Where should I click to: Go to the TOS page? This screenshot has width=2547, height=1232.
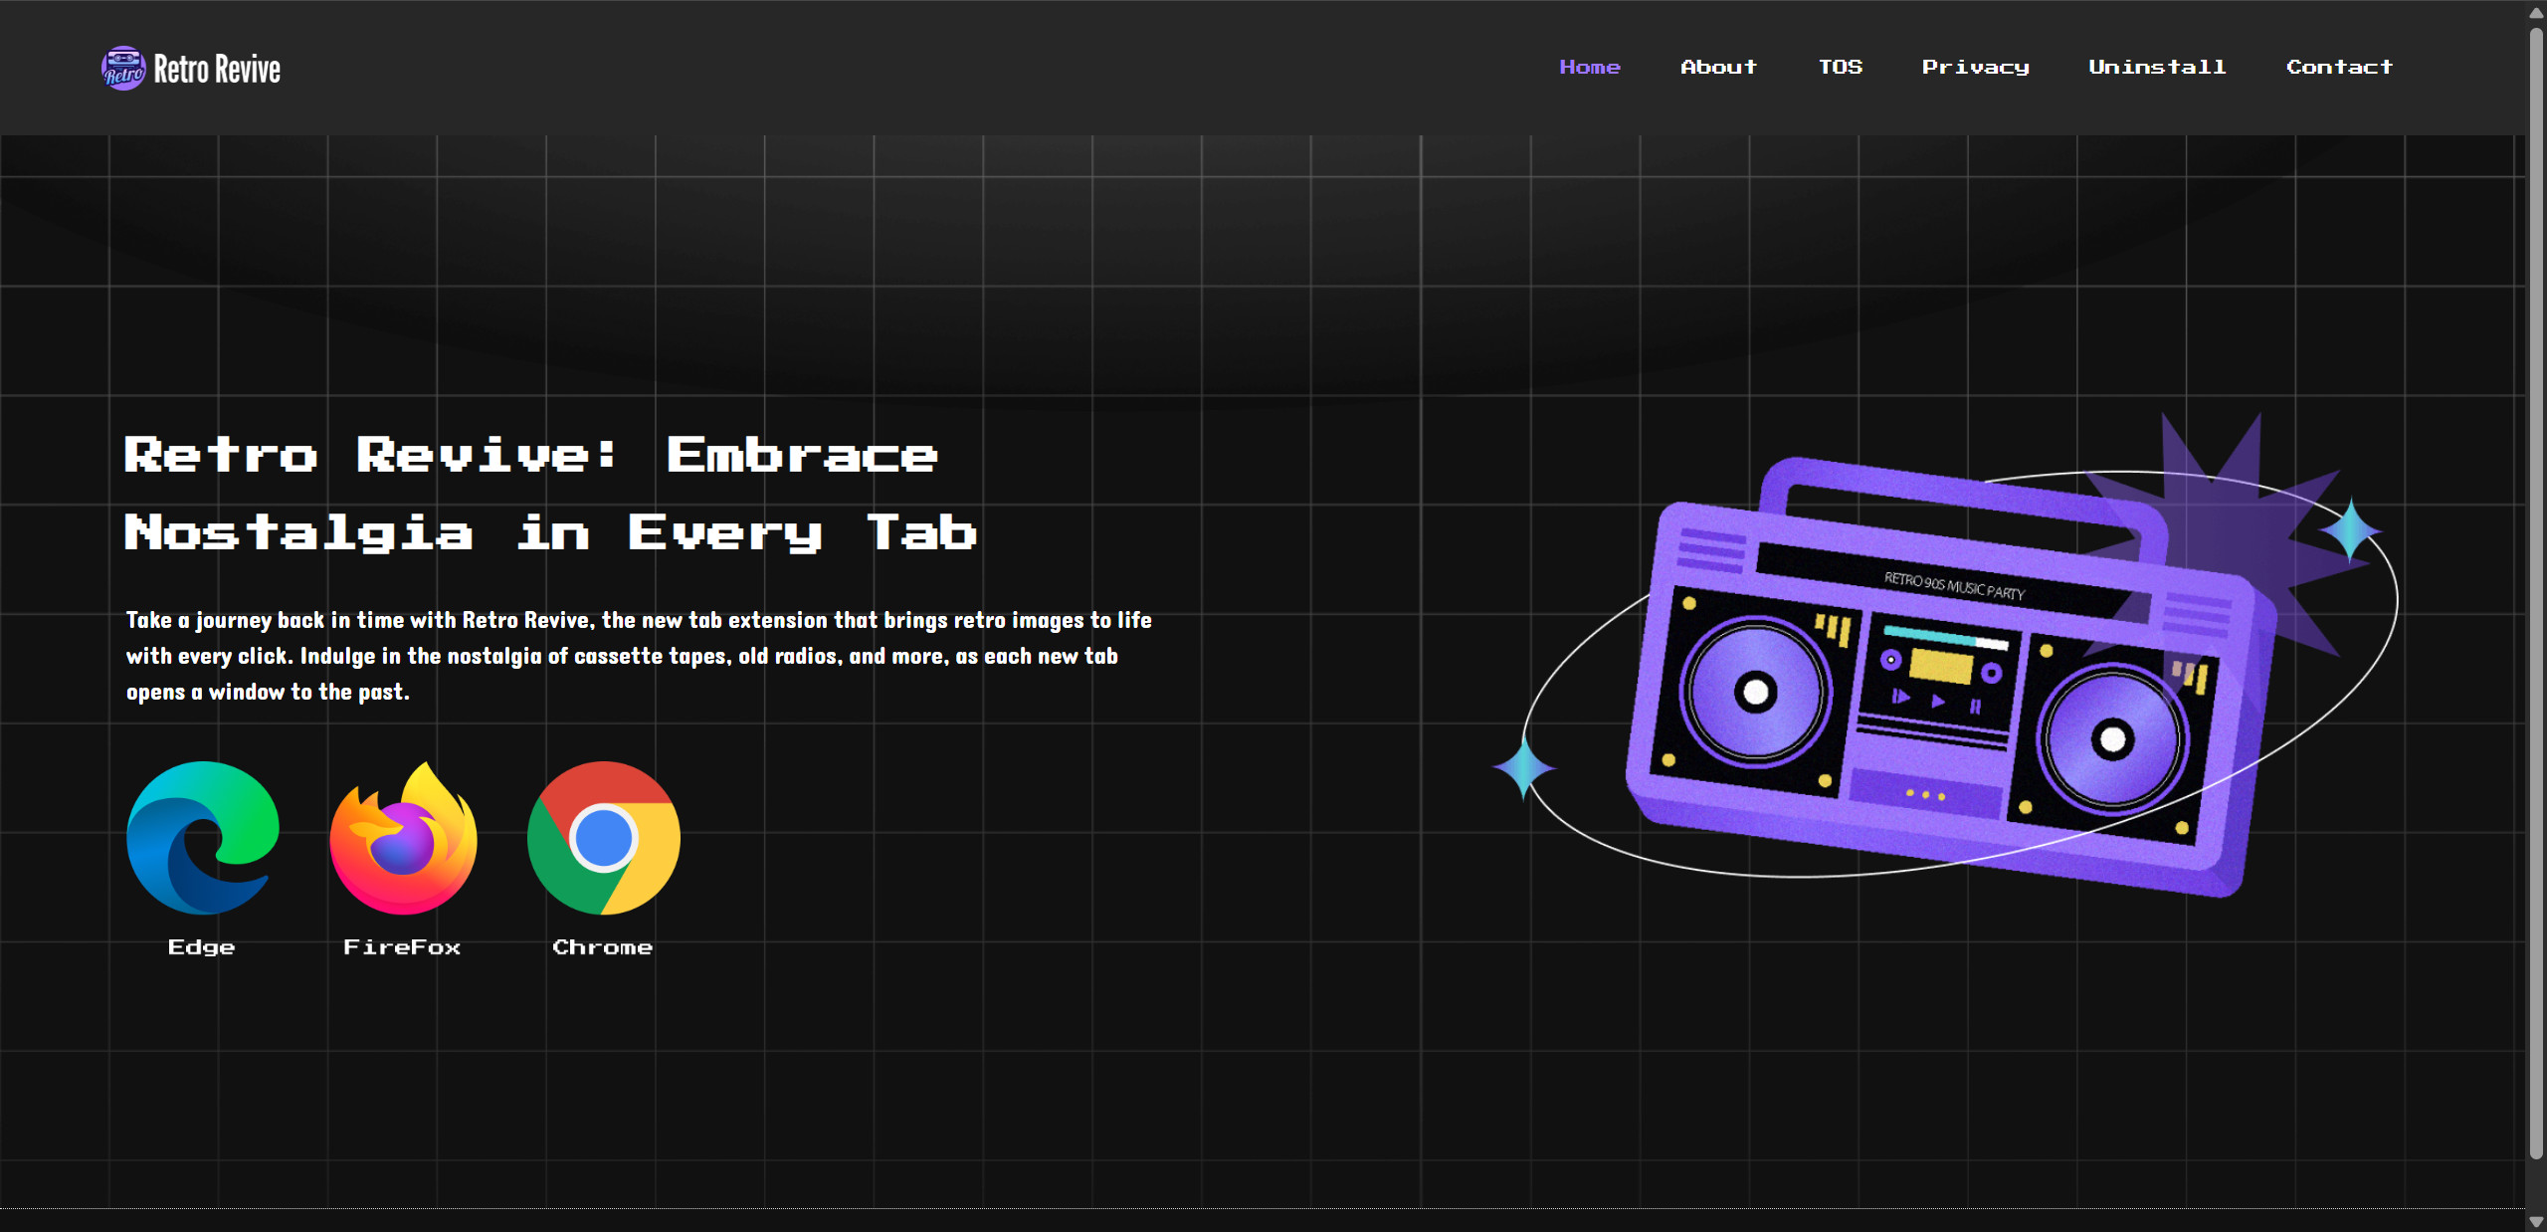coord(1840,67)
